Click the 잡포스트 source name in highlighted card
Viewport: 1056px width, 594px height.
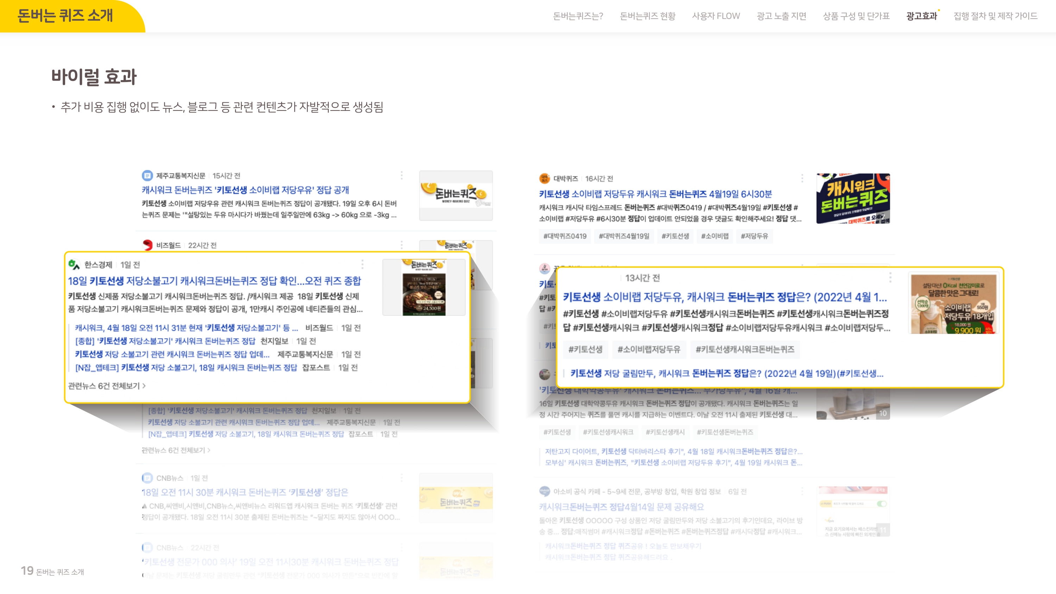(x=316, y=367)
